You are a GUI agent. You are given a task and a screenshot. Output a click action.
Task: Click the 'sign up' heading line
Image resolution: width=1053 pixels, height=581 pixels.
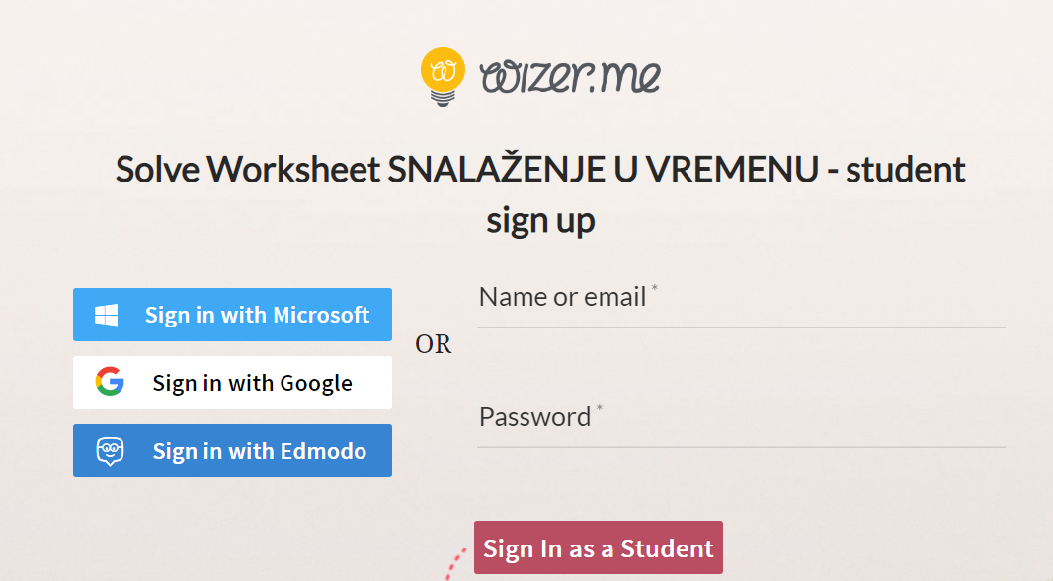pos(540,221)
